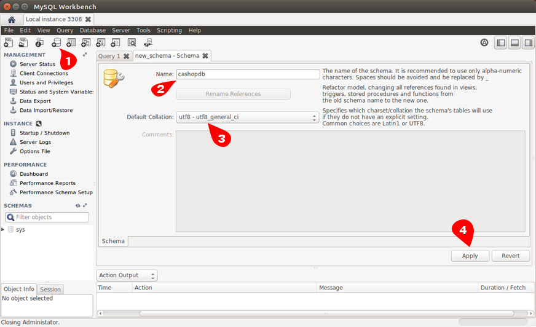
Task: Open the Server menu
Action: click(x=121, y=30)
